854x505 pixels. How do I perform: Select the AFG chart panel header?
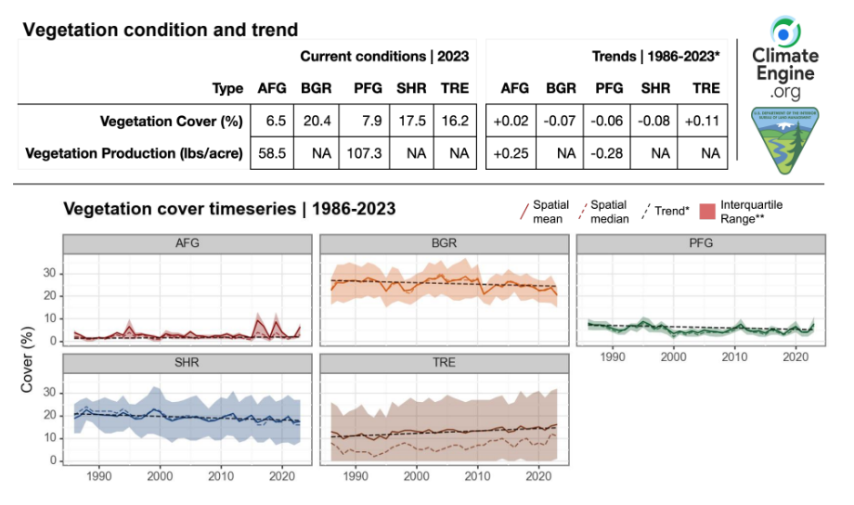coord(188,245)
